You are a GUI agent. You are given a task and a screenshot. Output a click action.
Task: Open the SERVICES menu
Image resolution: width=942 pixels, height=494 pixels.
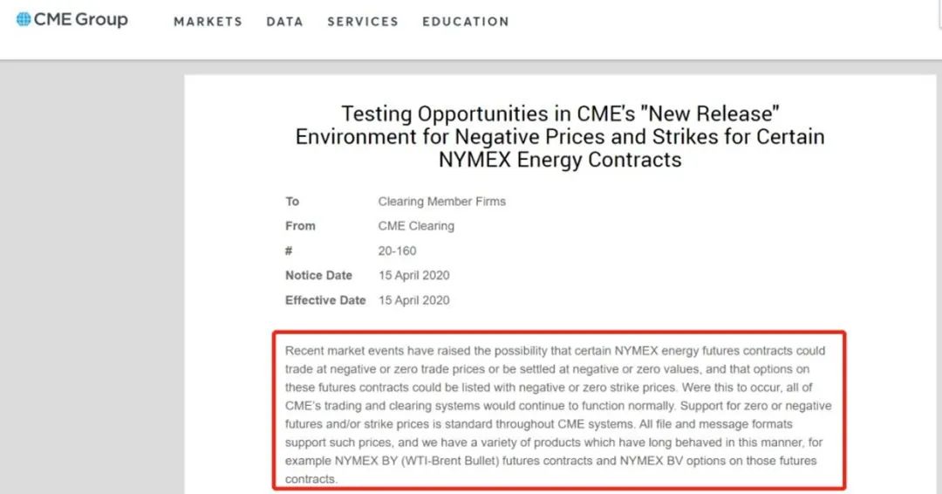point(363,22)
